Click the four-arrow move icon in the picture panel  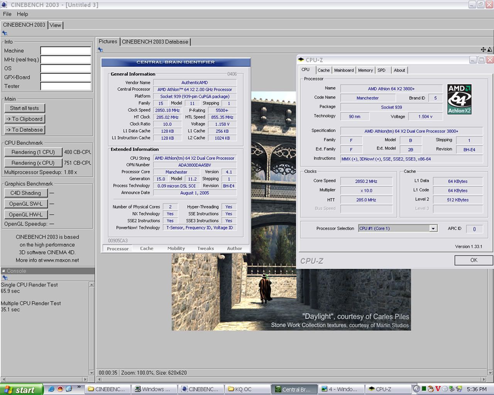(483, 49)
